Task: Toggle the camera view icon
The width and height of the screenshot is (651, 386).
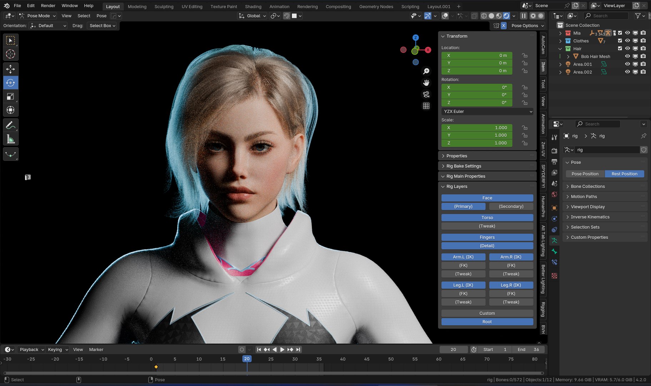Action: pyautogui.click(x=426, y=94)
